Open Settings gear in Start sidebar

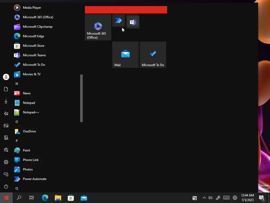click(x=6, y=162)
